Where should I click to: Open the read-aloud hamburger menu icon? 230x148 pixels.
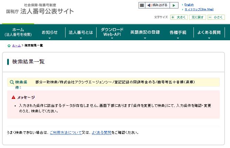click(x=142, y=5)
